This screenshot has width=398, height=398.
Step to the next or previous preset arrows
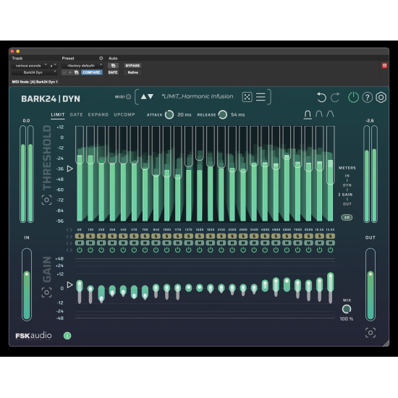(x=147, y=97)
